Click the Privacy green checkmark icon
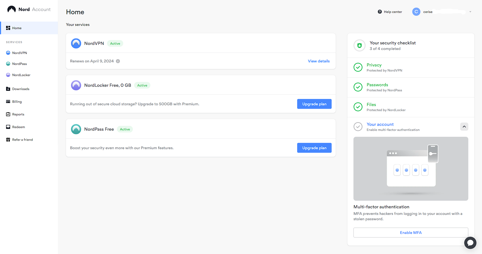This screenshot has width=482, height=254. (x=358, y=67)
